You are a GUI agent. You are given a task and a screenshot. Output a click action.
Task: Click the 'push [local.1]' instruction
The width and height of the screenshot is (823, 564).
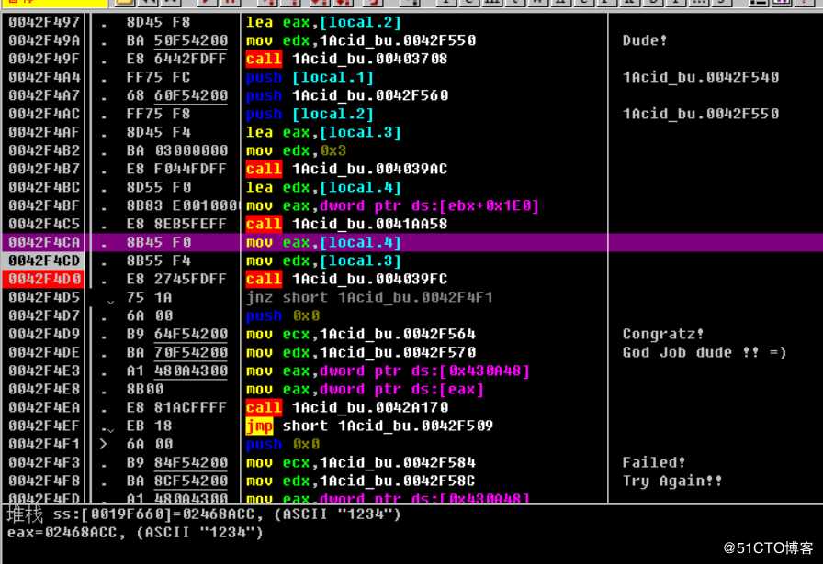310,78
